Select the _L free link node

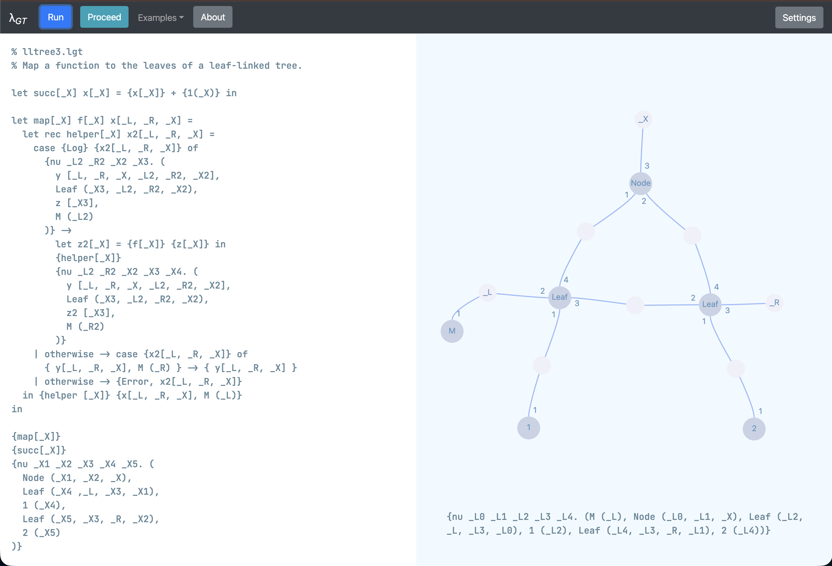coord(487,293)
